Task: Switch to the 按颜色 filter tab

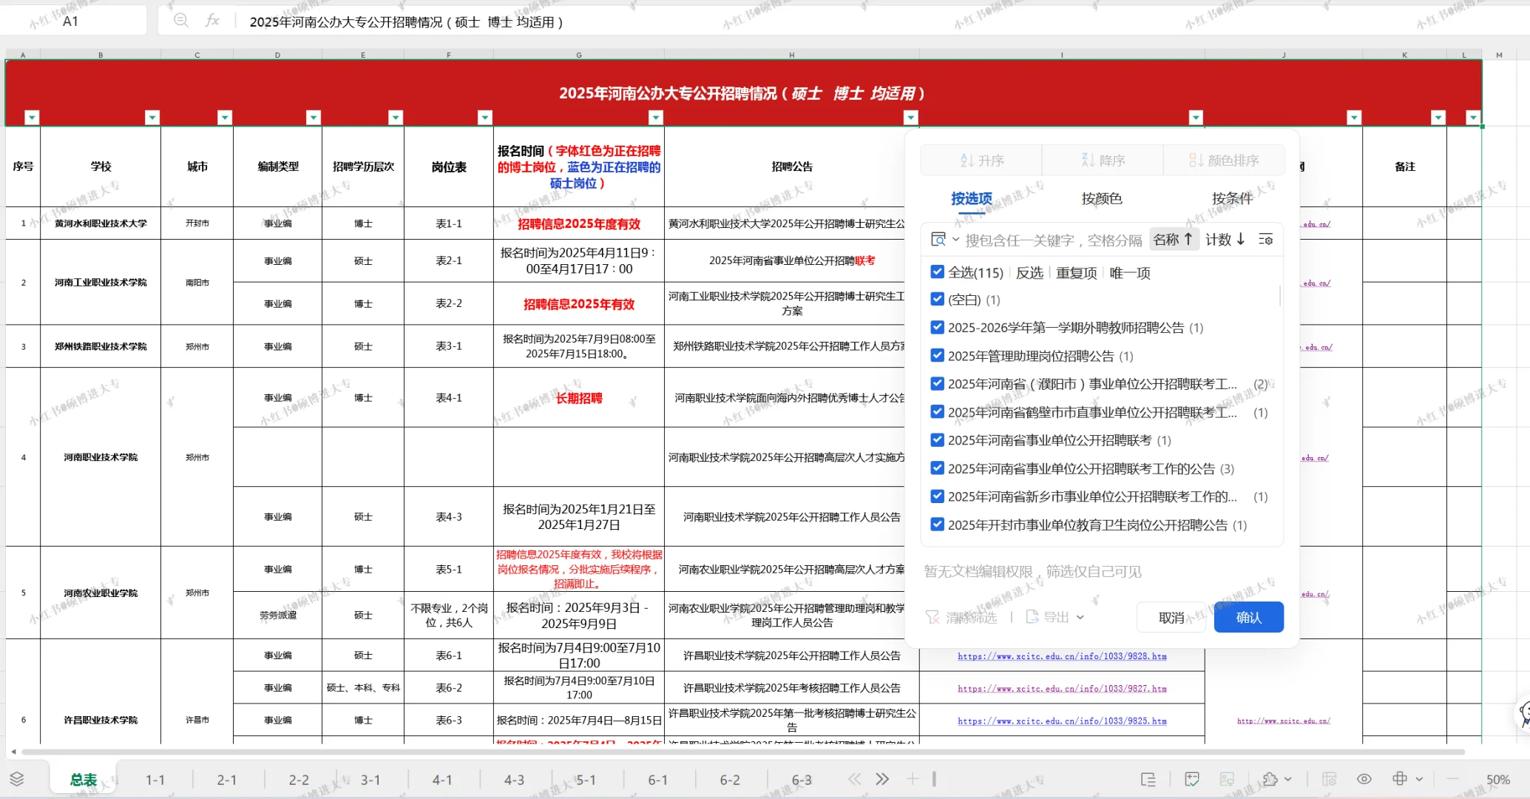Action: pos(1101,198)
